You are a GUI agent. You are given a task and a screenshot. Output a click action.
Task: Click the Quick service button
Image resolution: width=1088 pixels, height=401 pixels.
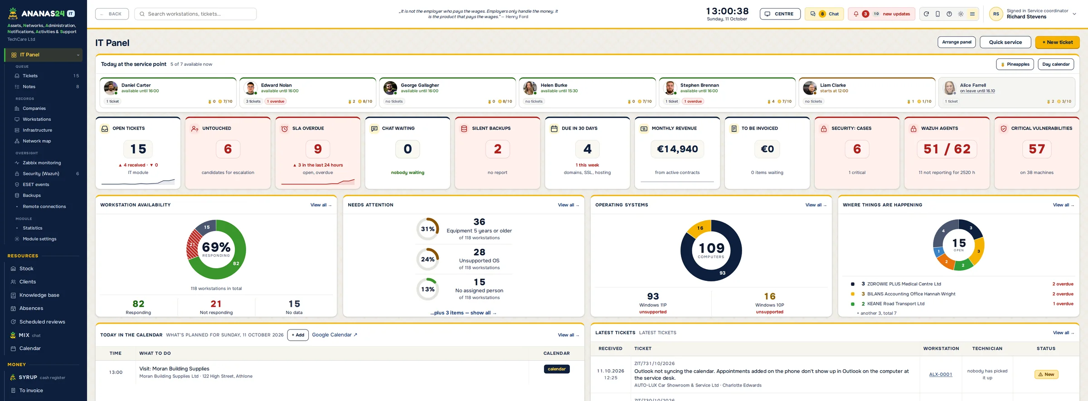click(1005, 42)
